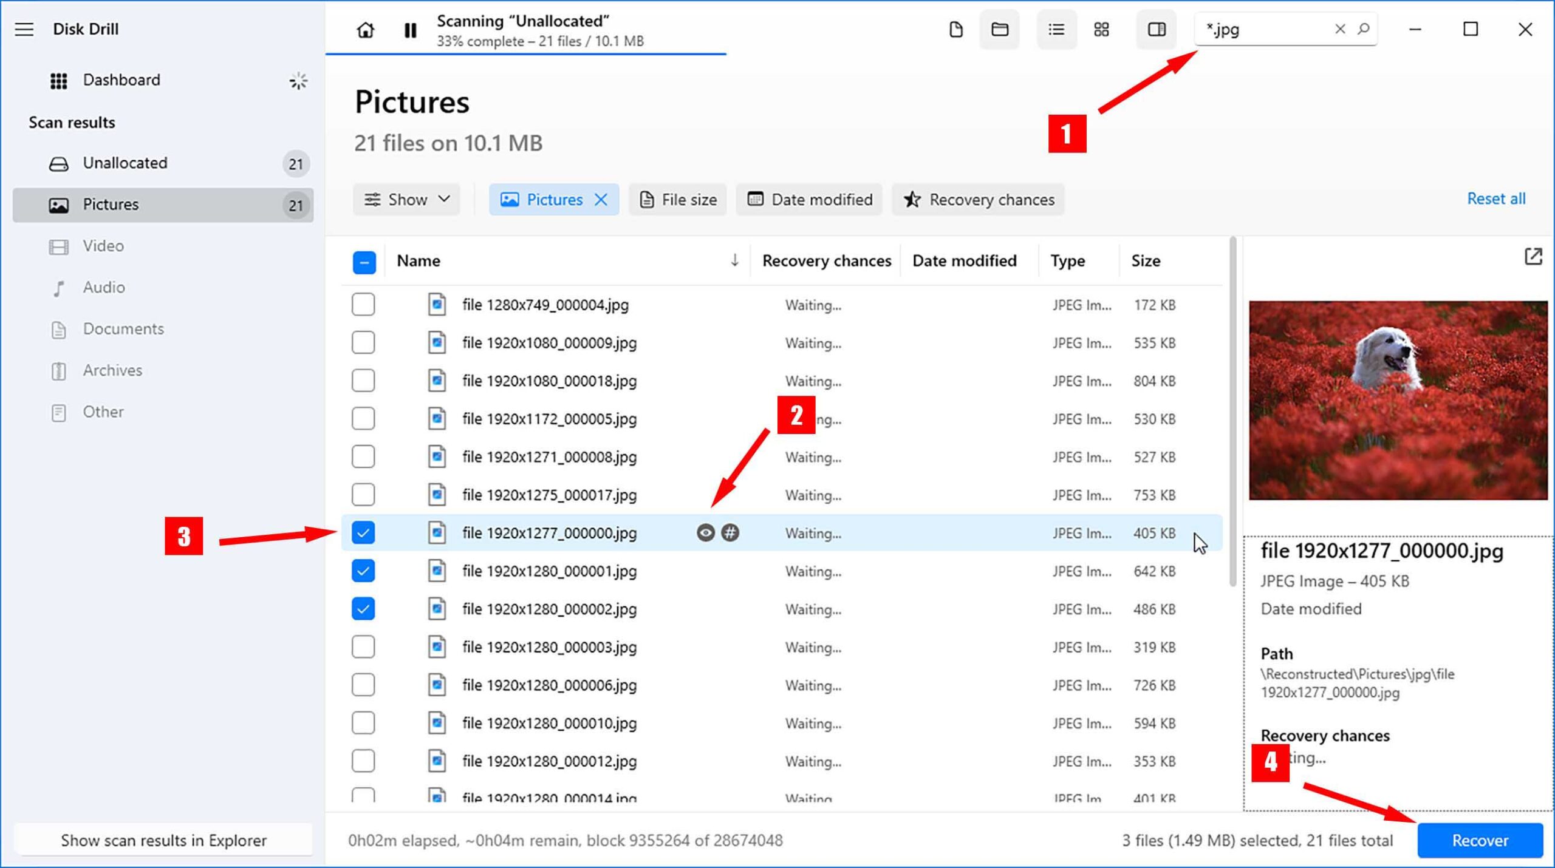
Task: Toggle checkbox for file 1920x1277_000000.jpg
Action: click(x=363, y=533)
